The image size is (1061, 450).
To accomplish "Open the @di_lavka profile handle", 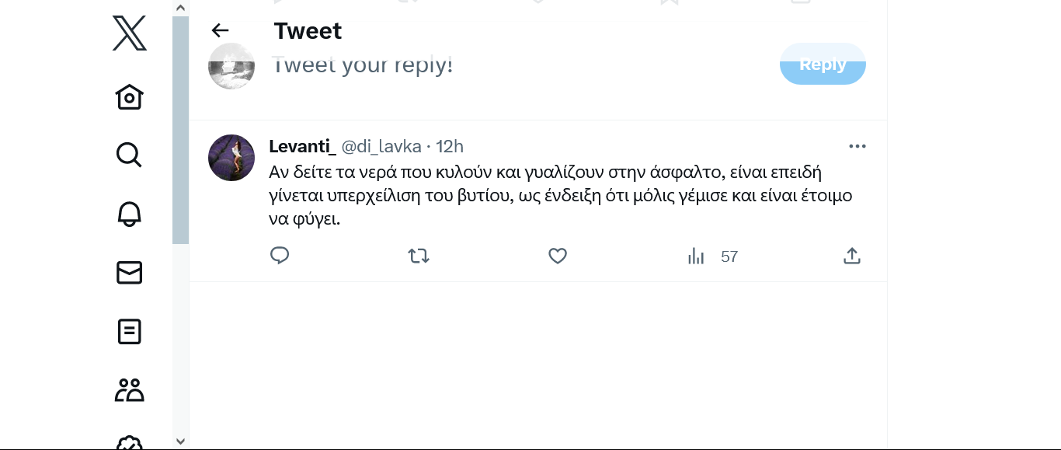I will click(x=381, y=146).
